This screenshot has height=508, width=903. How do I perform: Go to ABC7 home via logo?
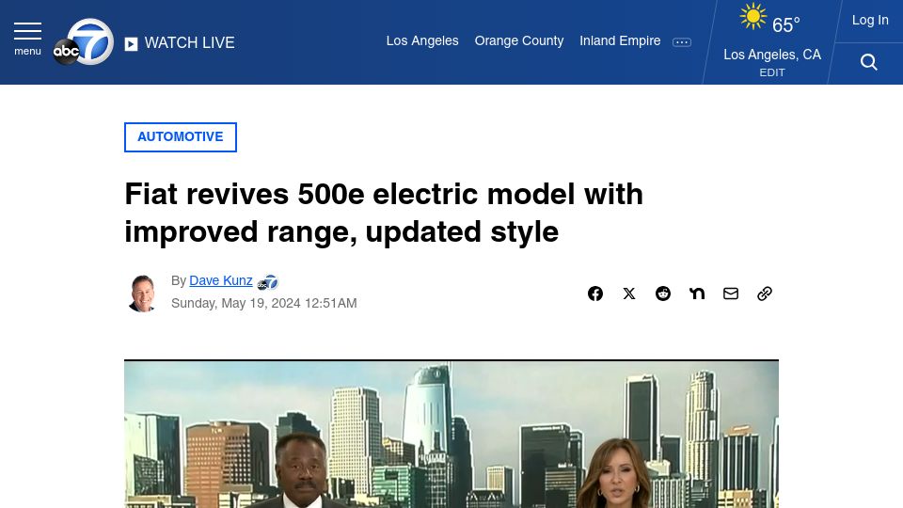point(84,42)
